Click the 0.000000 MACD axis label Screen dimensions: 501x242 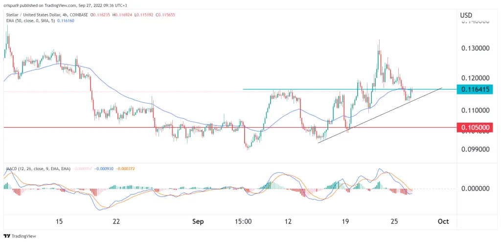(x=477, y=188)
